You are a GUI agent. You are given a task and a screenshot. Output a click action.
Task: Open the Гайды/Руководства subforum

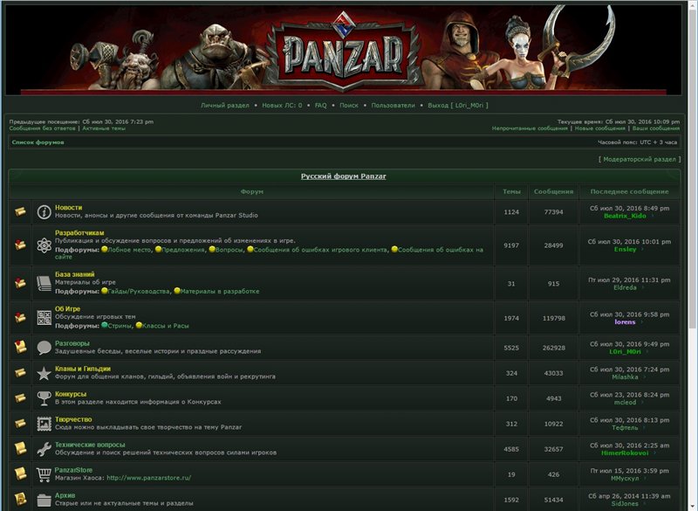[139, 292]
